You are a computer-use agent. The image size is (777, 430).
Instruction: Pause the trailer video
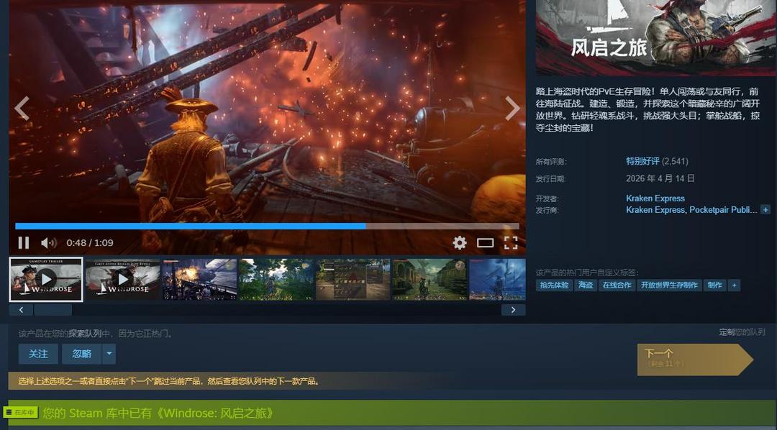(x=24, y=243)
